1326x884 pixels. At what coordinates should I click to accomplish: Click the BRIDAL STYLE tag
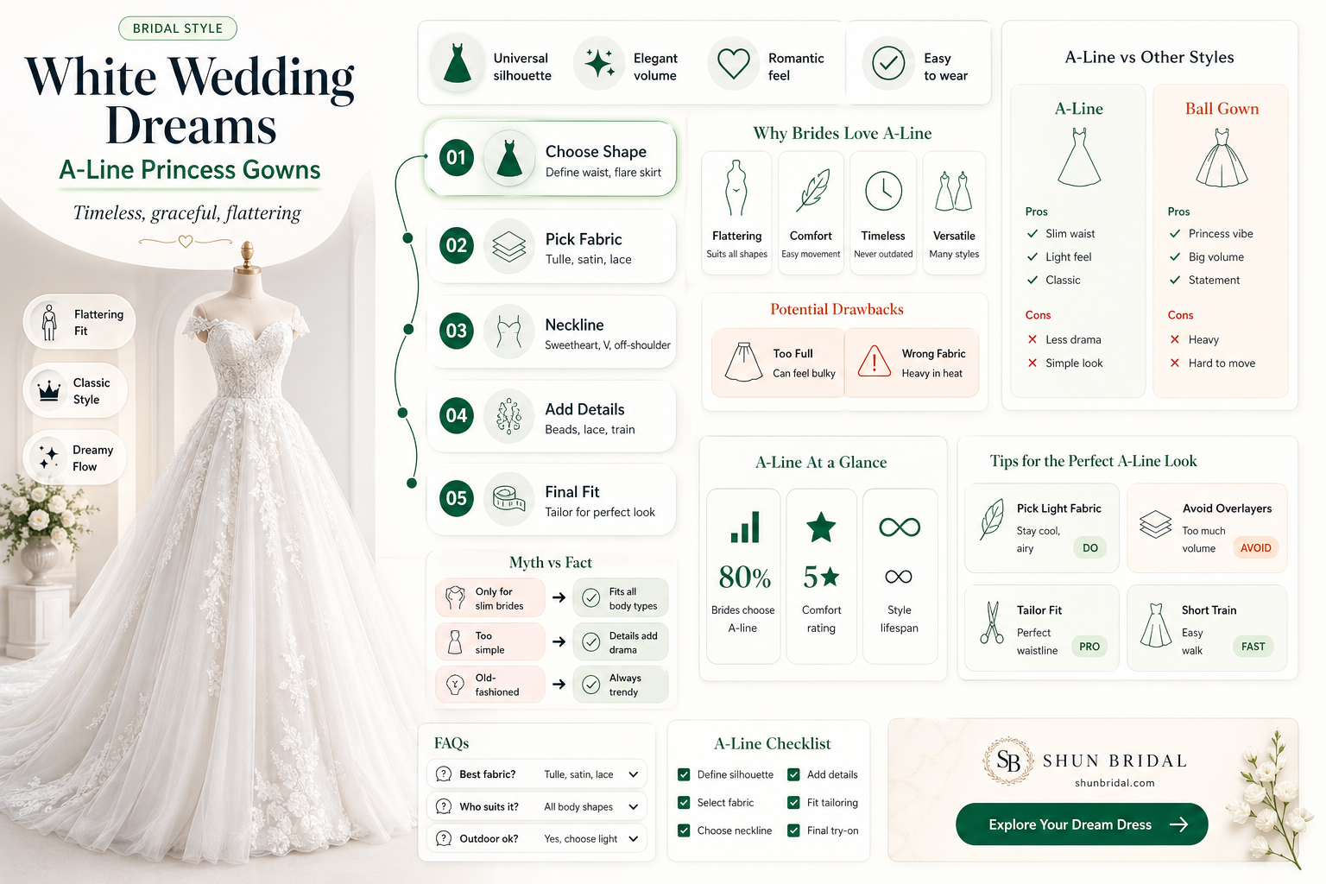[178, 28]
